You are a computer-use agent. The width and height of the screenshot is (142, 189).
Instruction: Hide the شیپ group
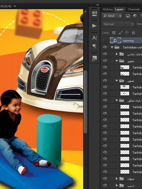click(105, 185)
